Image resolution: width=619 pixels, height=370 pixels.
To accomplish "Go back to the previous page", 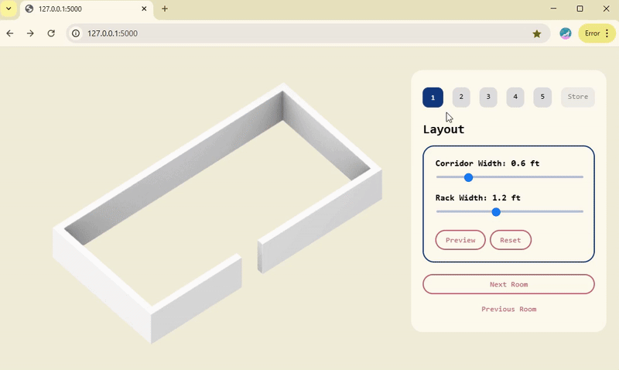I will coord(10,33).
